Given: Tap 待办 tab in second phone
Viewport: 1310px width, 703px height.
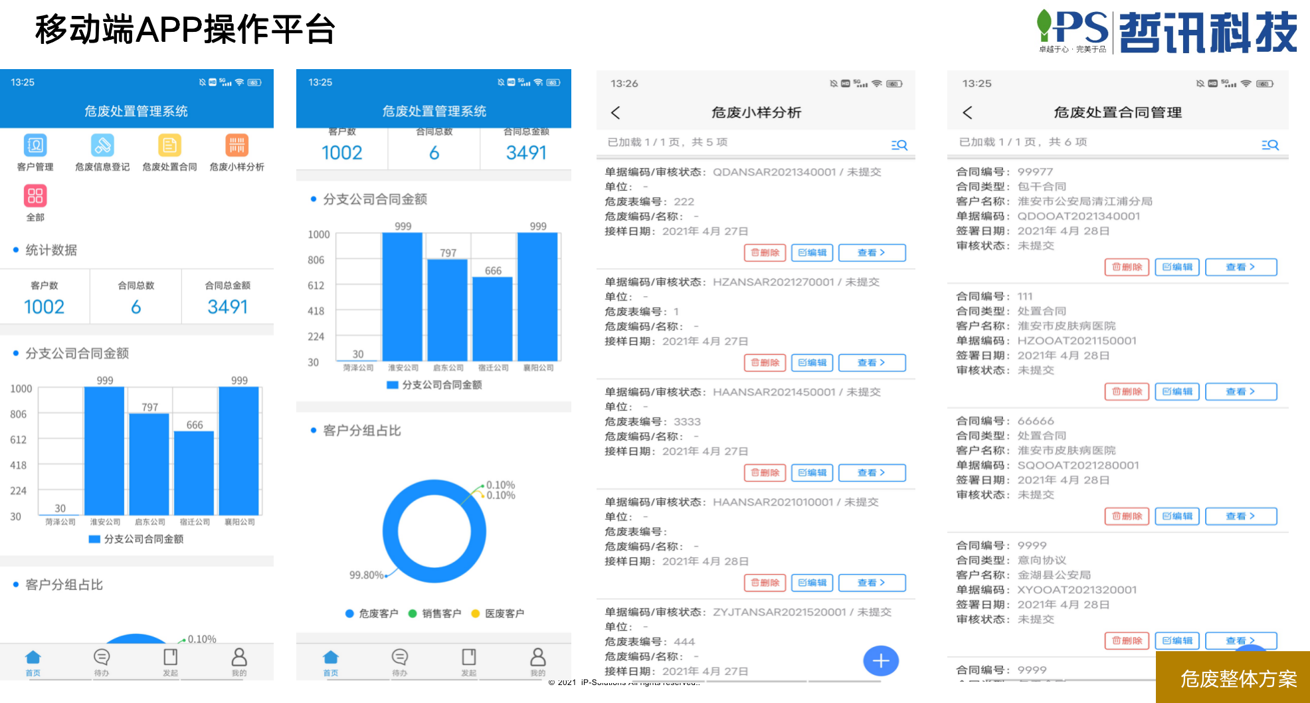Looking at the screenshot, I should click(400, 662).
